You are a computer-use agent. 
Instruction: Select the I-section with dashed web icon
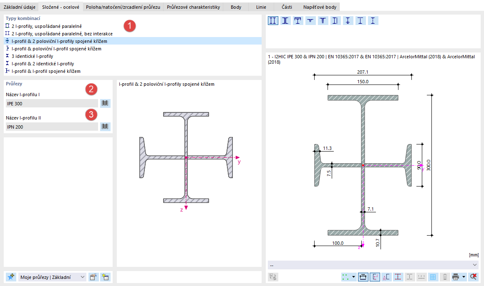click(373, 21)
